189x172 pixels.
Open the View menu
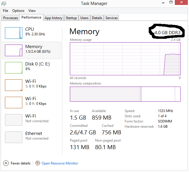coord(32,11)
